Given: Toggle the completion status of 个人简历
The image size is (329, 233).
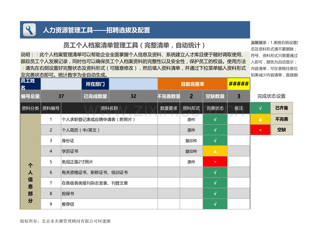Looking at the screenshot, I should click(x=215, y=131).
